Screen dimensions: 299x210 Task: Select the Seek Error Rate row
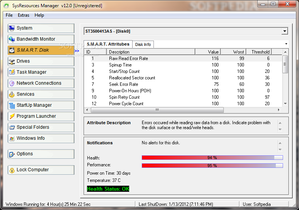[x=183, y=84]
